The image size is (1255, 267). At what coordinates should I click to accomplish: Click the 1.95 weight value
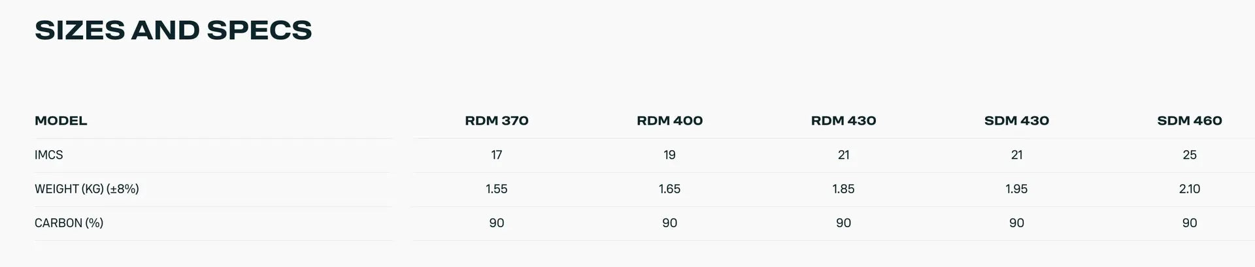[1016, 189]
